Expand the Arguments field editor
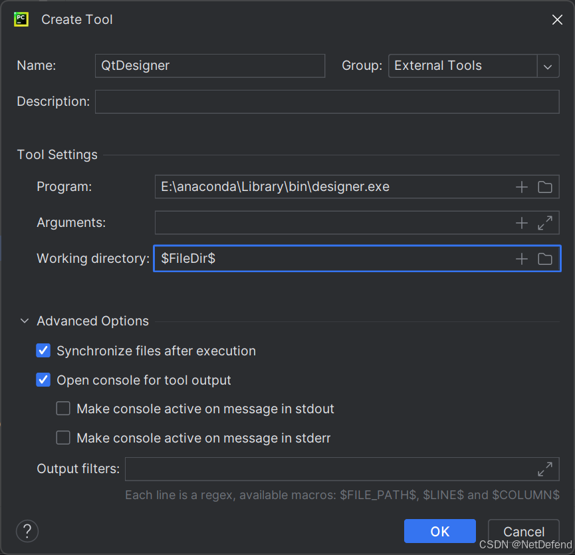This screenshot has width=575, height=555. [x=545, y=223]
